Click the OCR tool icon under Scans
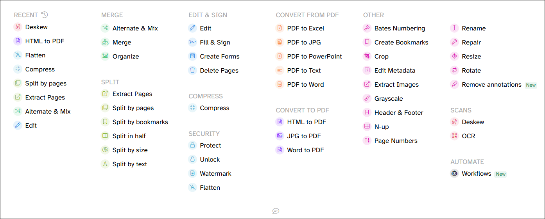545x219 pixels. [x=454, y=136]
